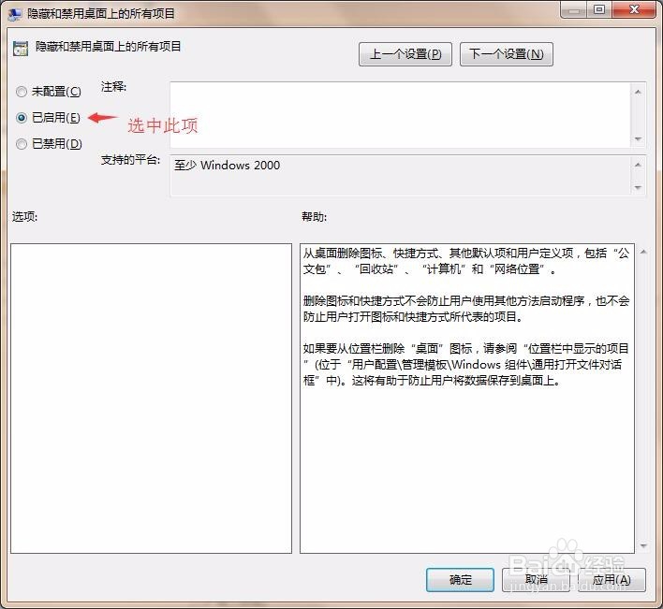Click inside the 注释 comment text box
Screen dimensions: 663x609
400,115
